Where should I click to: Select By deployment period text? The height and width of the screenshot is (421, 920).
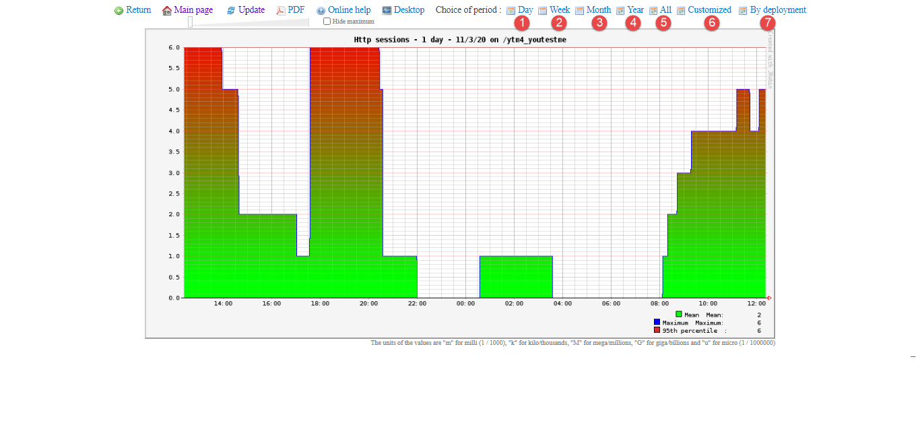click(x=777, y=10)
